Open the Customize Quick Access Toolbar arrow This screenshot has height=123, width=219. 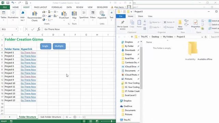(x=30, y=3)
